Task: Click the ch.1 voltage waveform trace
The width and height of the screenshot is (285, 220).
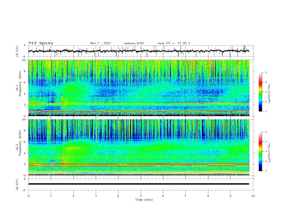Action: pyautogui.click(x=139, y=51)
